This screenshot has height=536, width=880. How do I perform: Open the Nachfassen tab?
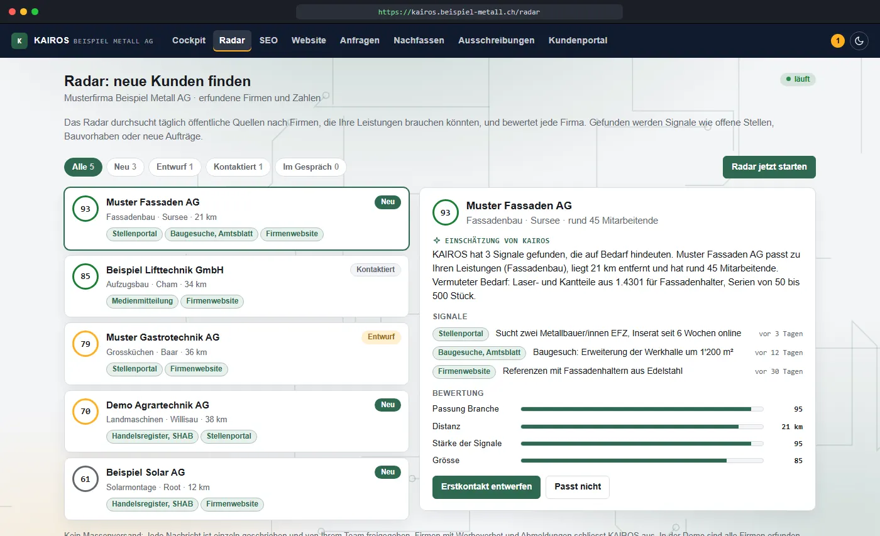419,40
